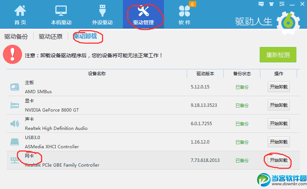Viewport: 307px width, 189px height.
Task: Click the red warning exclamation icon
Action: click(12, 54)
